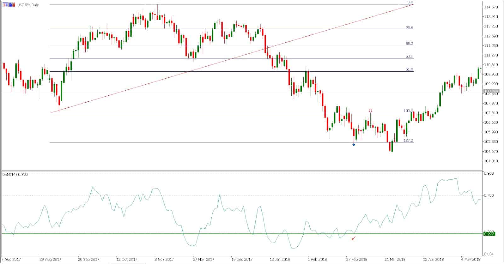
Task: Click the blue-red icon left of USDJPY,Daily
Action: tap(12, 5)
